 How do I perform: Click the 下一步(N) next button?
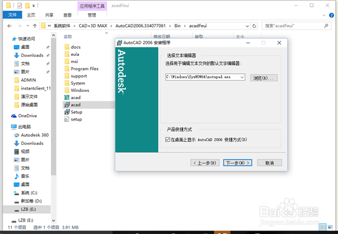click(238, 163)
